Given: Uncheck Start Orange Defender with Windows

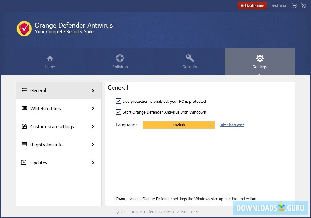Looking at the screenshot, I should [118, 112].
